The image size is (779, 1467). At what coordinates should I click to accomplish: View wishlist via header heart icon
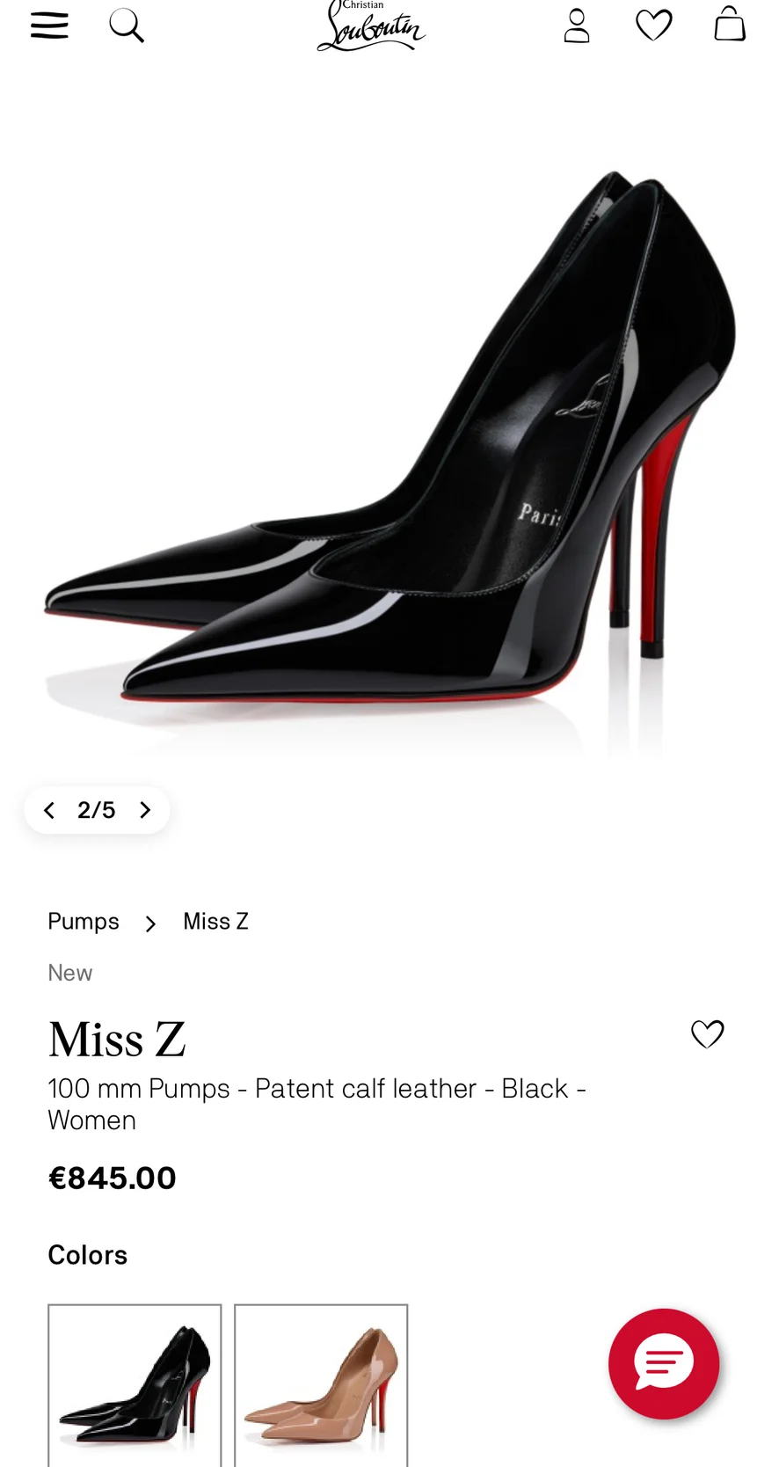click(x=653, y=26)
